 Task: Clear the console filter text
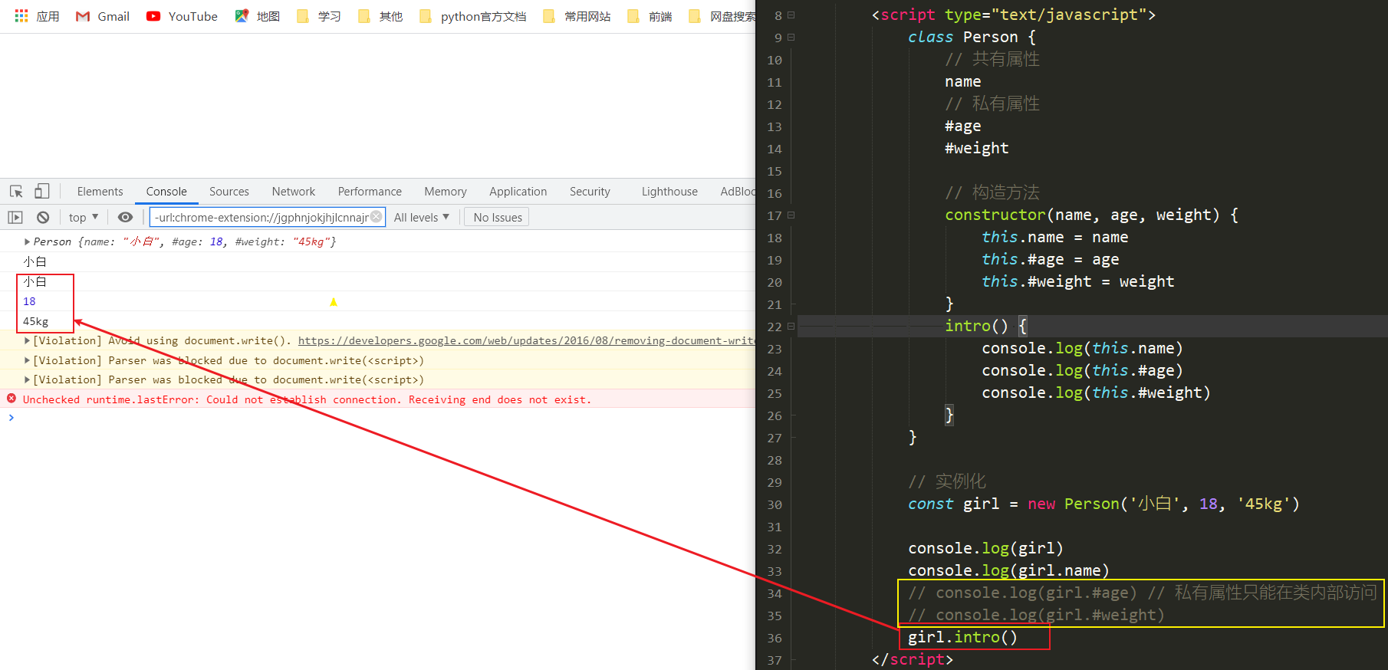(376, 217)
